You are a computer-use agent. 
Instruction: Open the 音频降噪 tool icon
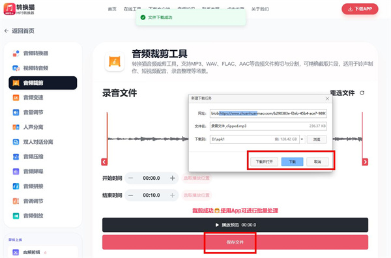[x=16, y=171]
